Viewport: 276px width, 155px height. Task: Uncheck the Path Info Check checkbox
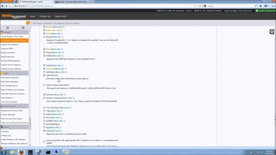[x=44, y=30]
